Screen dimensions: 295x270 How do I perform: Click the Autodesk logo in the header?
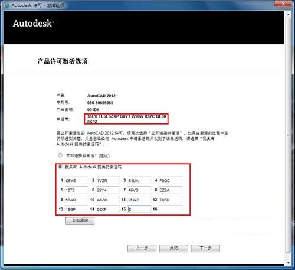pos(33,24)
